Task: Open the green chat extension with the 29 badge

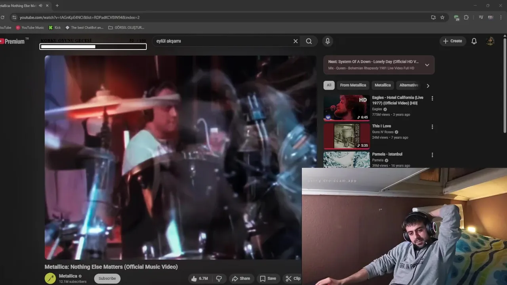Action: coord(456,17)
